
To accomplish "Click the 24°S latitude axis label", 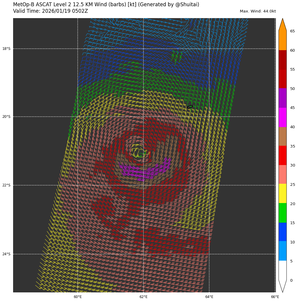I will click(x=6, y=254).
